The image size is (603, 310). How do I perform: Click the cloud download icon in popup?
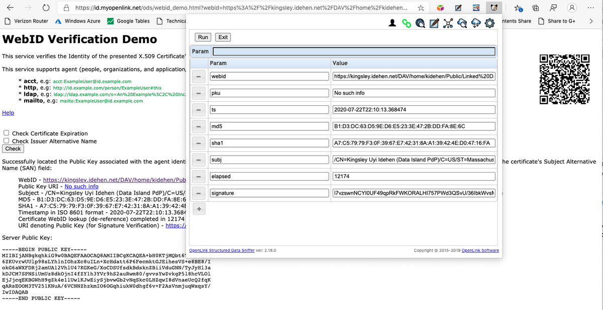click(475, 23)
